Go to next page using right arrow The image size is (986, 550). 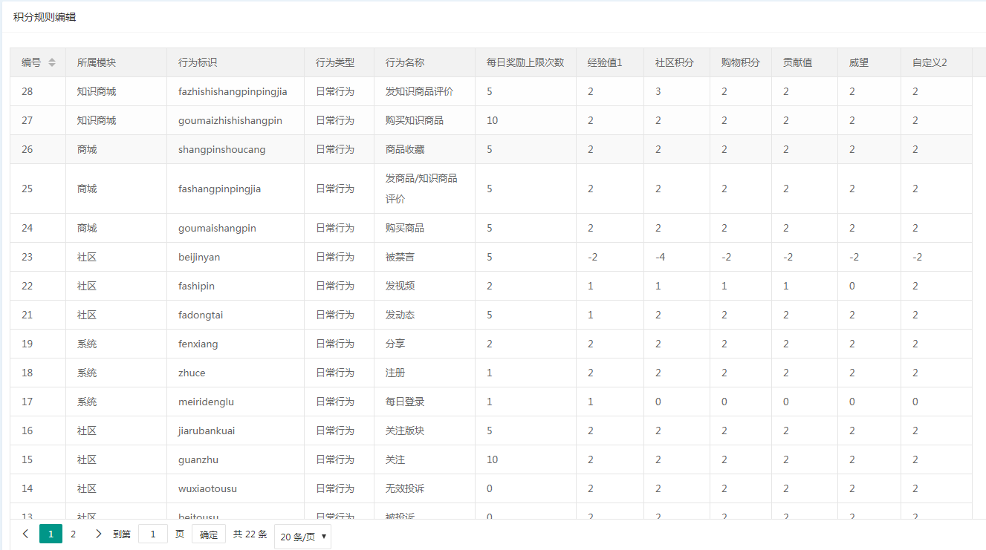click(98, 534)
